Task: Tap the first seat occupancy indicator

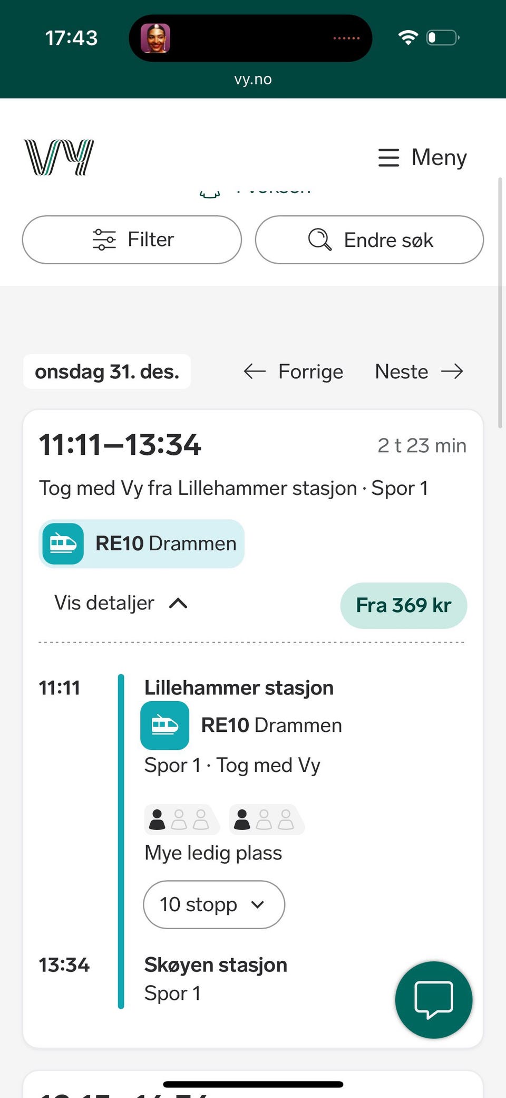Action: coord(182,819)
